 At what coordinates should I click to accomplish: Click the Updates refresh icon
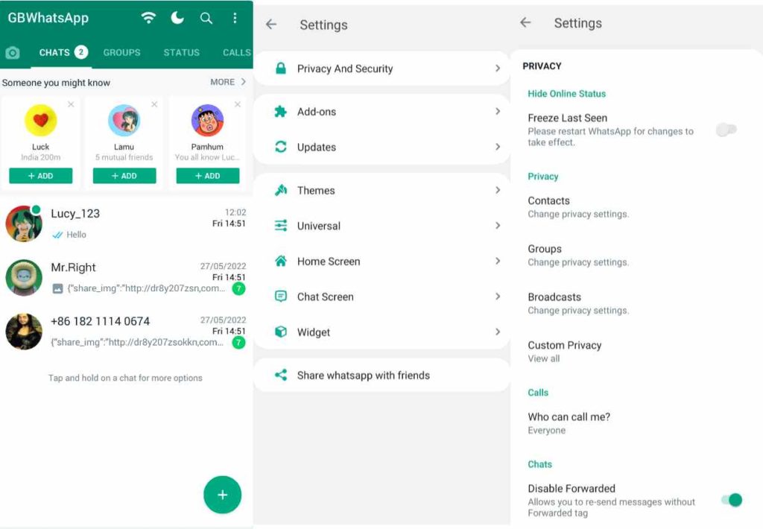pyautogui.click(x=281, y=147)
